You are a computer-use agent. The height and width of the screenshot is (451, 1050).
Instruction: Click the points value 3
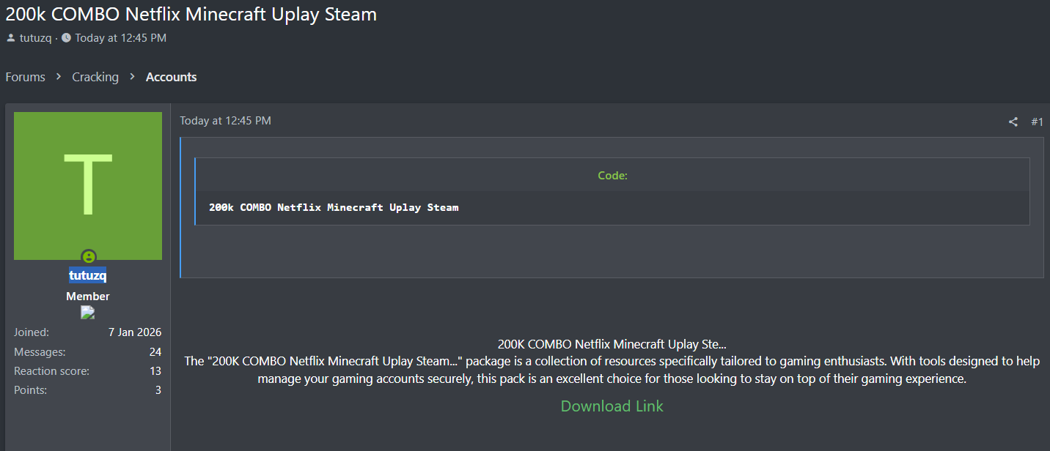tap(158, 390)
